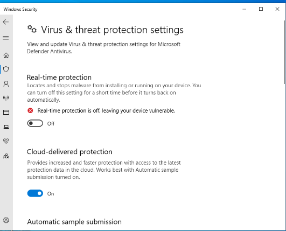Open Family options icon in sidebar

point(6,156)
